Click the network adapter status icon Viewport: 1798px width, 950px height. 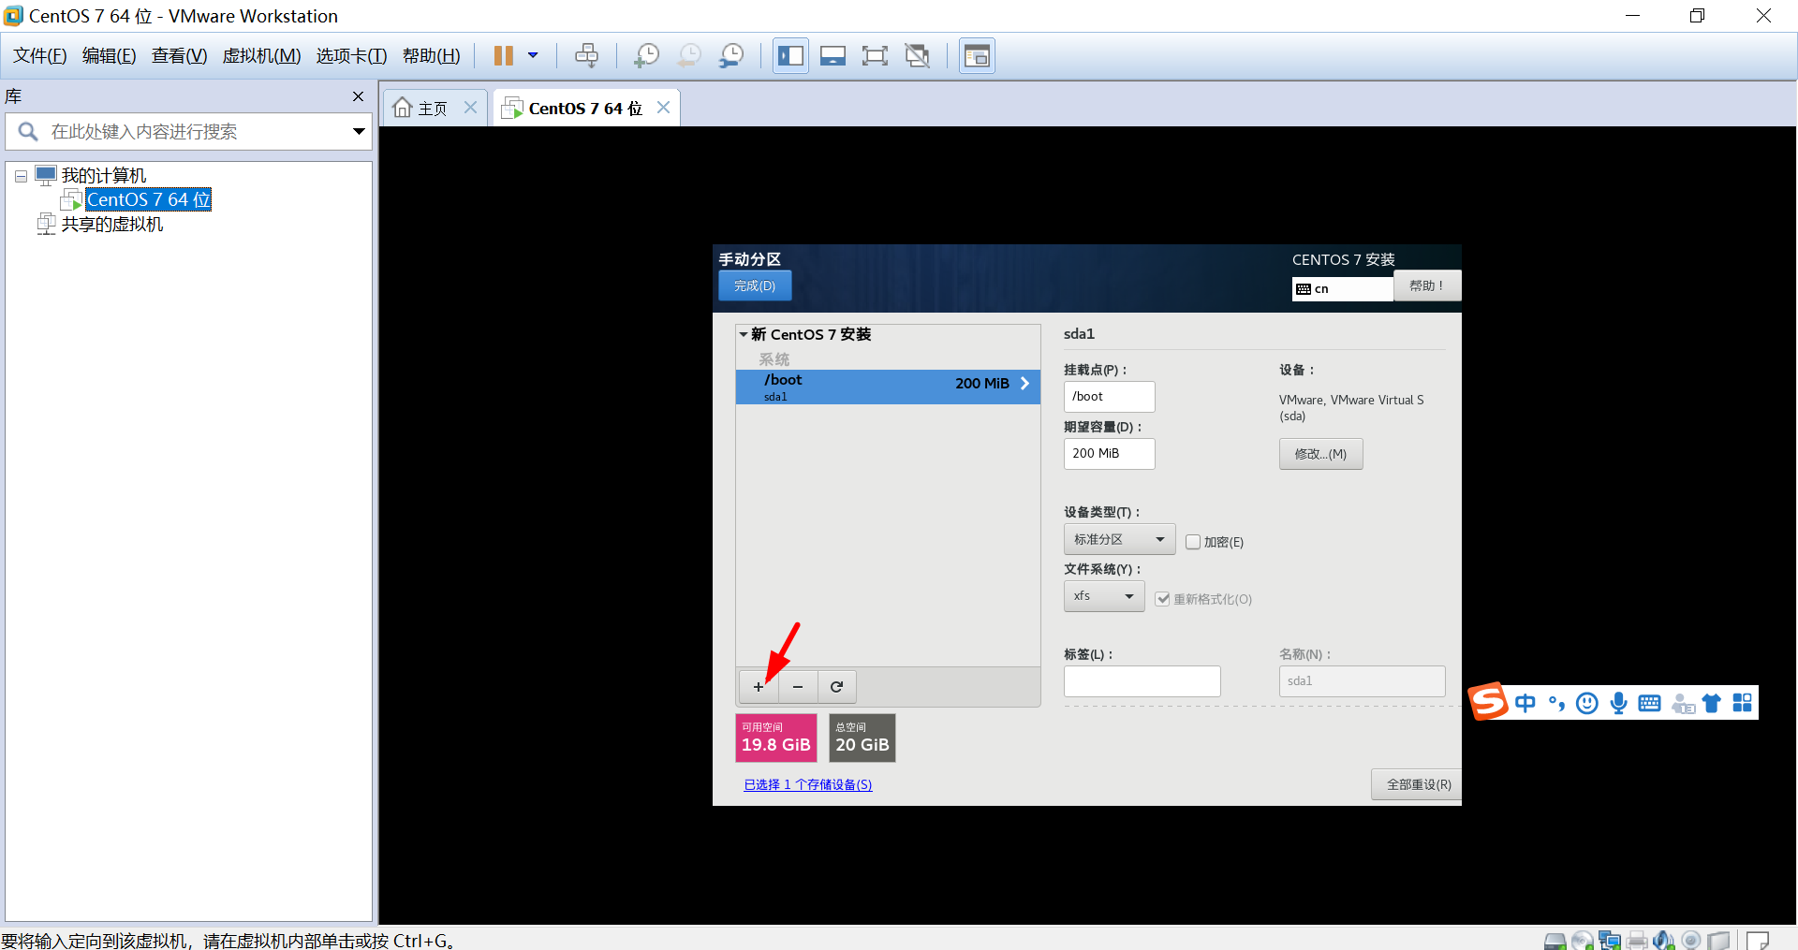pos(1610,941)
